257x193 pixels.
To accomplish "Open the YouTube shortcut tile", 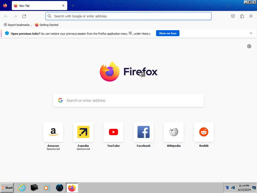I will [x=113, y=135].
